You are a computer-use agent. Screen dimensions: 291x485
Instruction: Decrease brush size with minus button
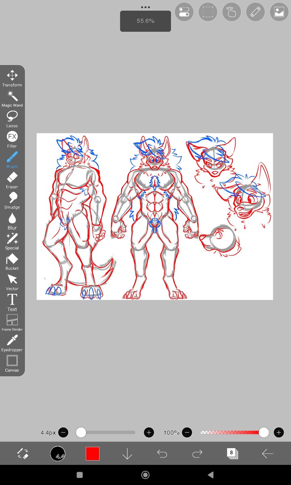[63, 432]
